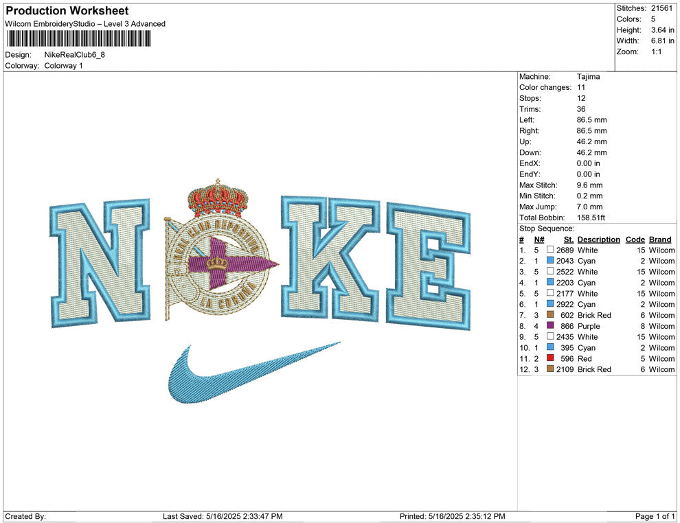The width and height of the screenshot is (680, 523).
Task: Click the Machine value Tajima
Action: pos(589,76)
